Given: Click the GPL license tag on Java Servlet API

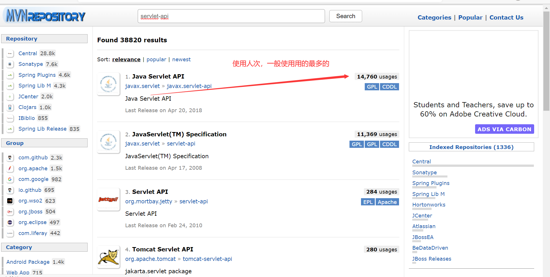Looking at the screenshot, I should tap(372, 87).
